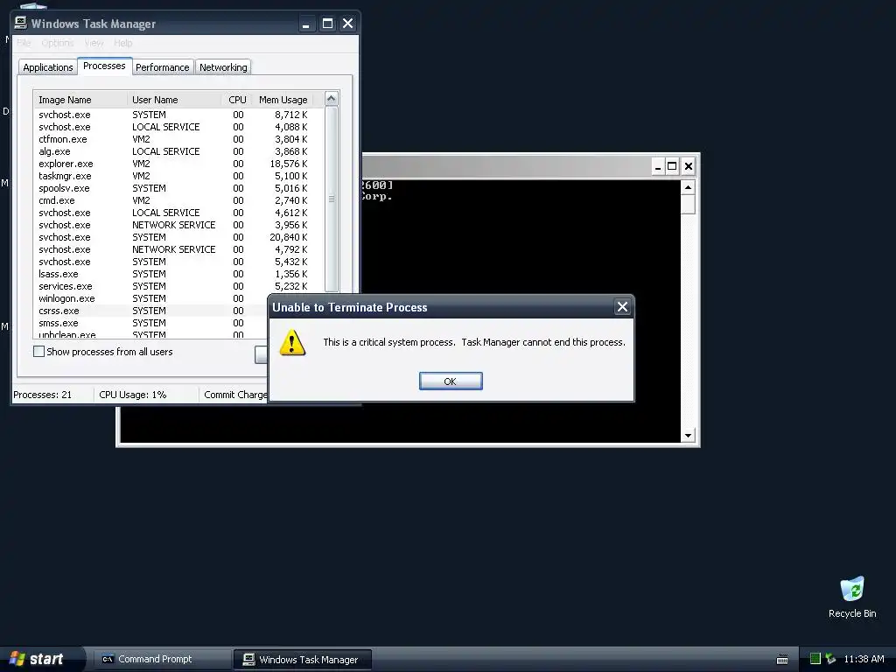Click the keyboard icon in the taskbar

[782, 660]
